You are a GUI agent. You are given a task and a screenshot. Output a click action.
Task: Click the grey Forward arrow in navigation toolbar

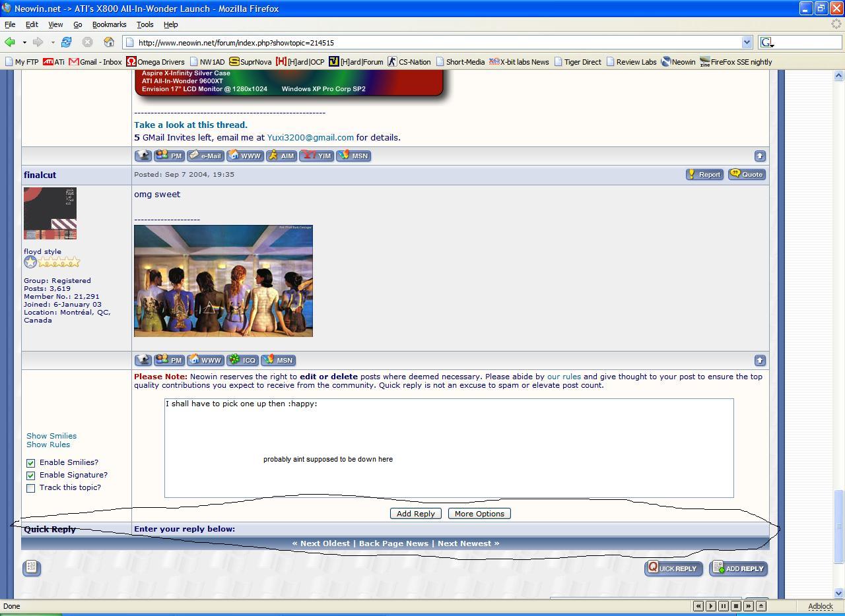tap(38, 42)
